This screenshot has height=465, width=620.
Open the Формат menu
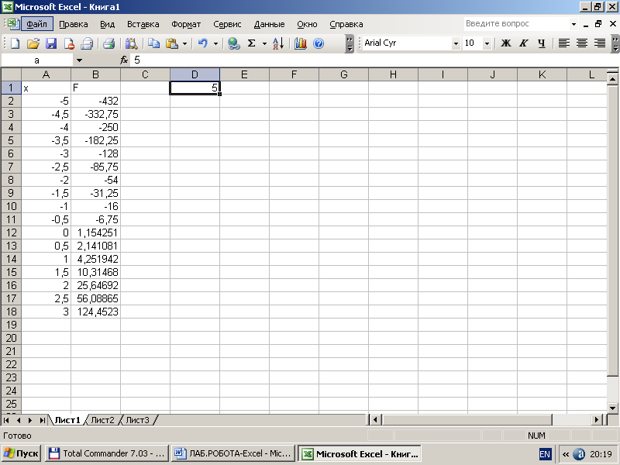coord(186,24)
